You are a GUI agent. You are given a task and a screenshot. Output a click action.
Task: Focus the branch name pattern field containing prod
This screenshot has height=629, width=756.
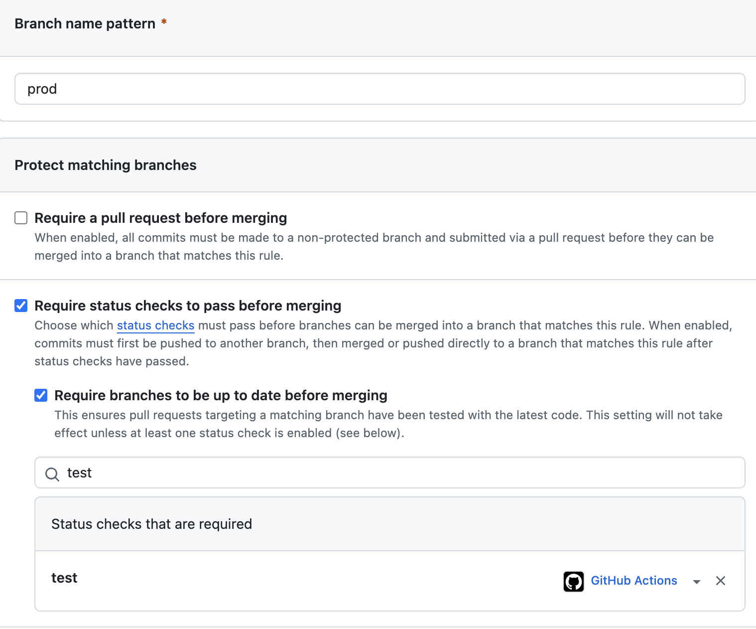tap(379, 89)
